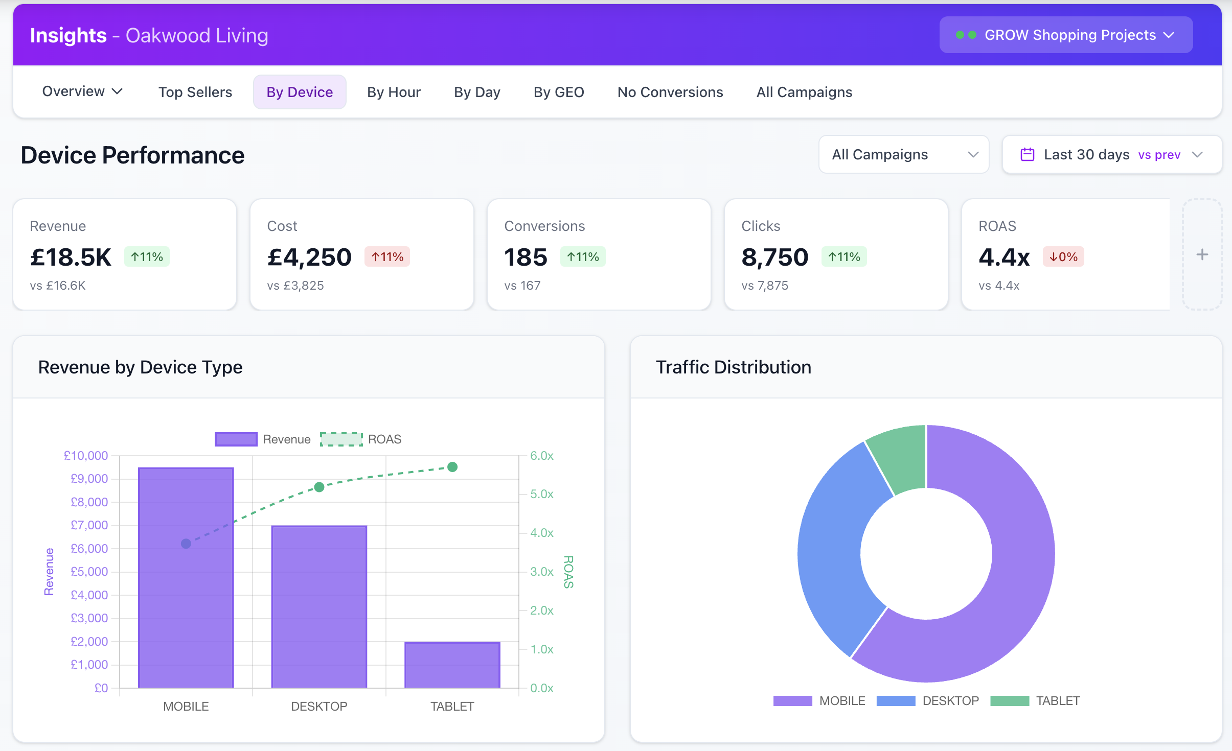Go to the No Conversions tab
The width and height of the screenshot is (1232, 751).
(x=670, y=92)
